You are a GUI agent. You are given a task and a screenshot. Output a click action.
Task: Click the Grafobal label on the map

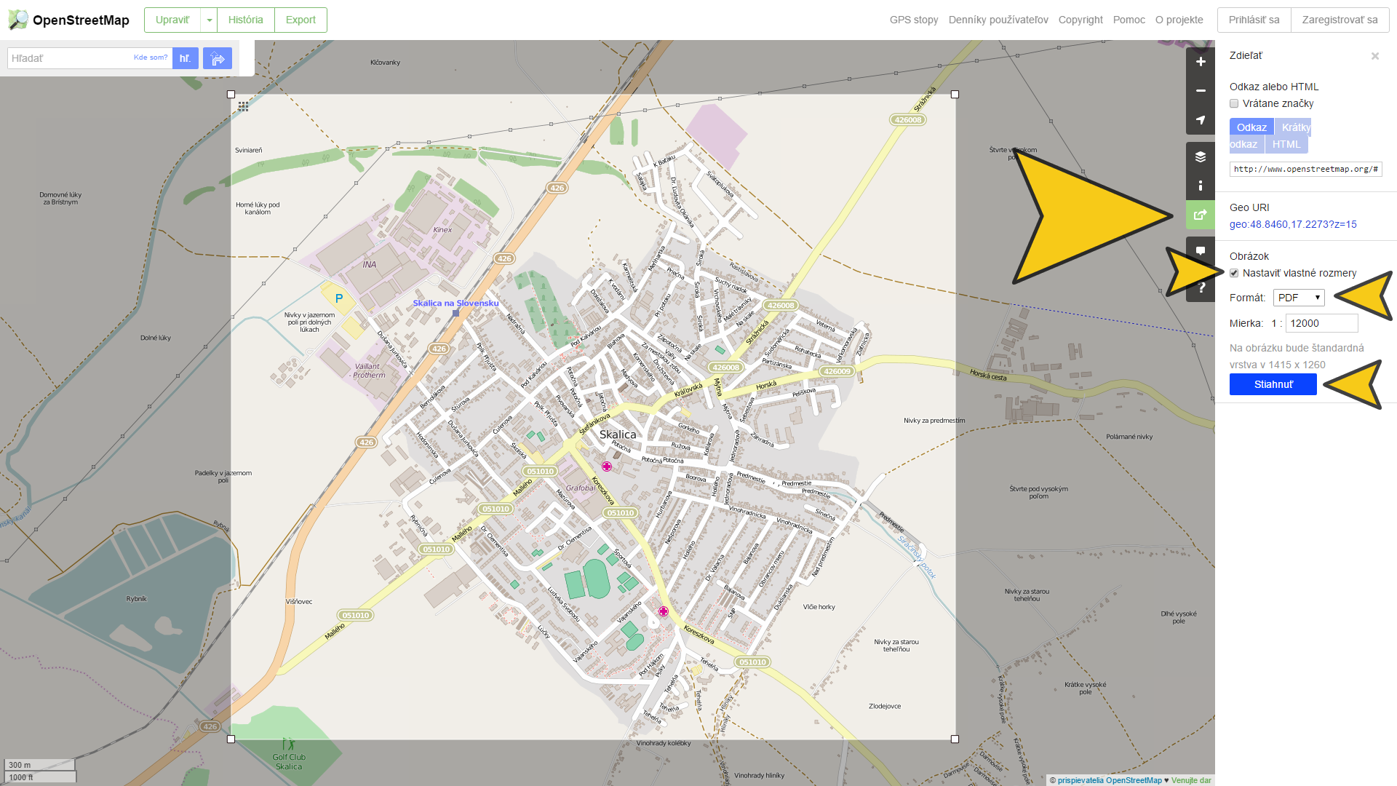tap(581, 488)
